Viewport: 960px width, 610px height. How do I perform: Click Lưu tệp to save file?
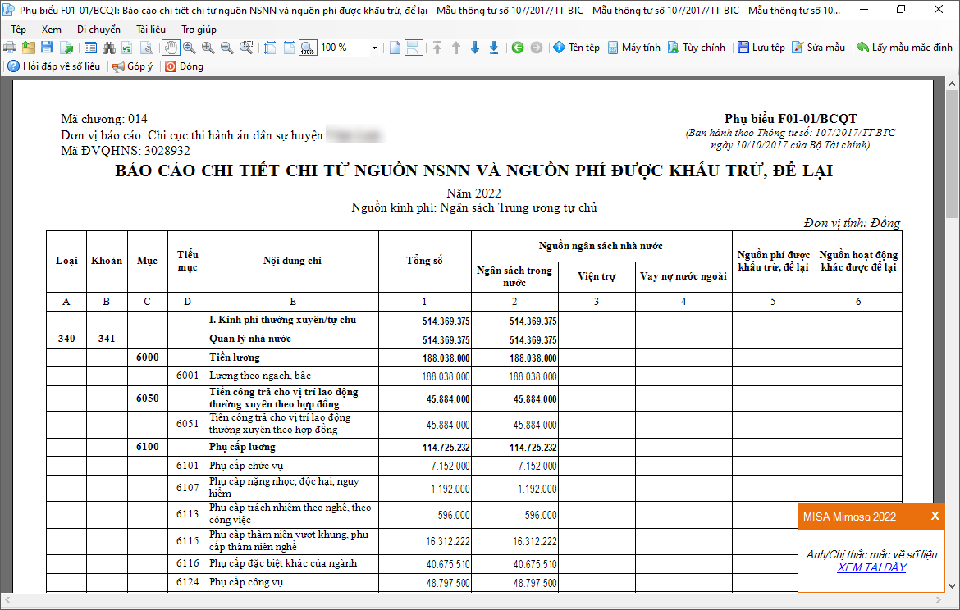(x=761, y=48)
